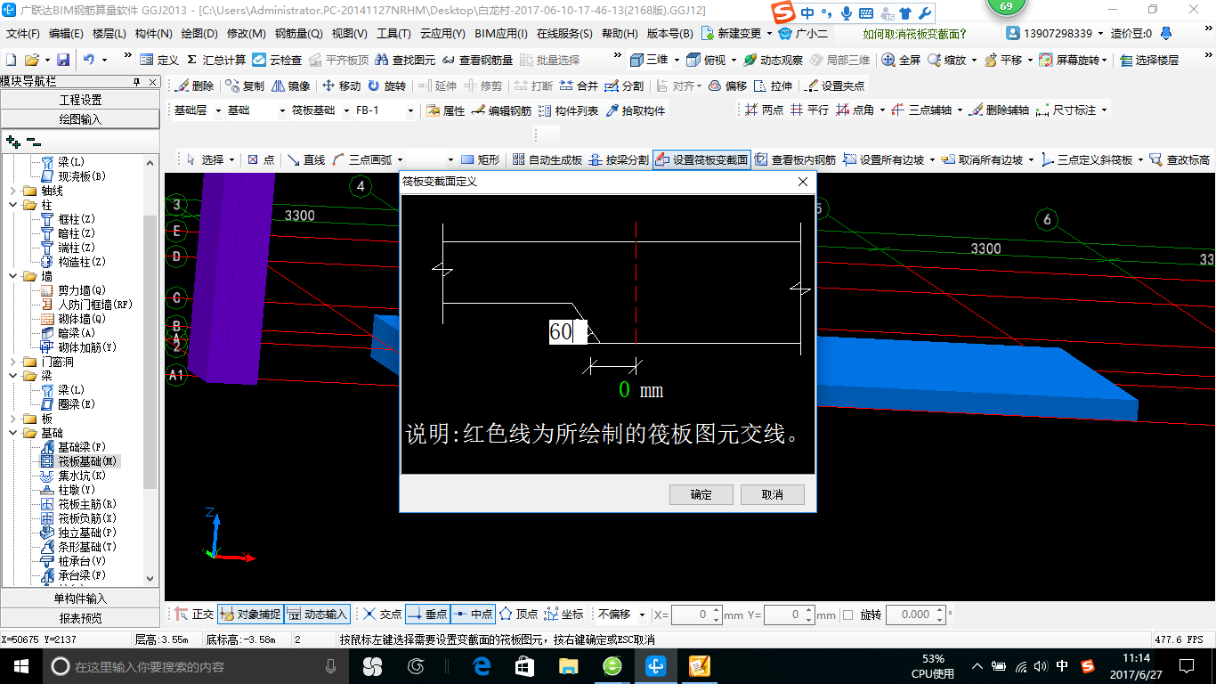Click 查找图元 find element
The width and height of the screenshot is (1216, 684).
point(406,60)
